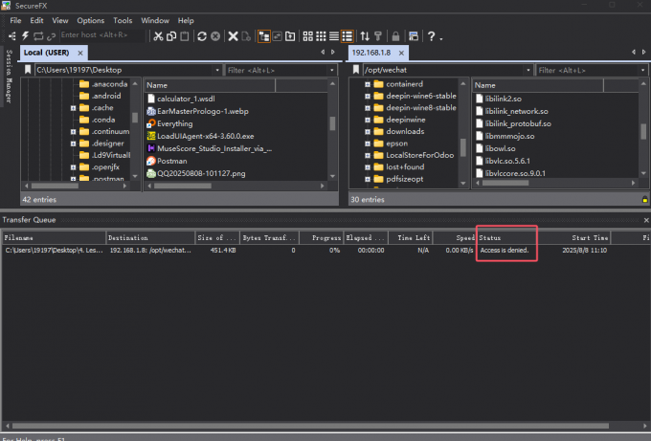The height and width of the screenshot is (441, 651).
Task: Open the local path dropdown
Action: click(217, 70)
